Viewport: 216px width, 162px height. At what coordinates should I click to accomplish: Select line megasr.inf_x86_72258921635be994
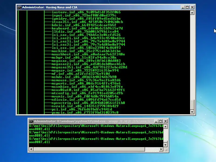(85, 70)
